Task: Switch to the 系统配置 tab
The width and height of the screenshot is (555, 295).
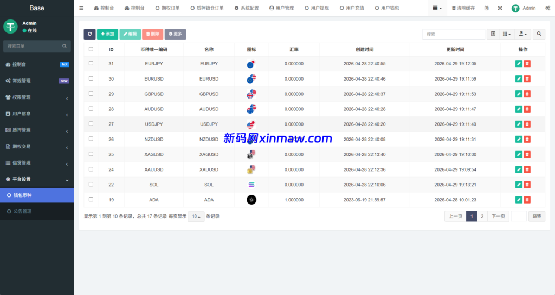Action: [x=247, y=8]
